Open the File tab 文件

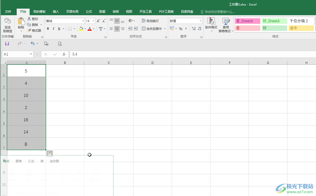click(x=8, y=12)
